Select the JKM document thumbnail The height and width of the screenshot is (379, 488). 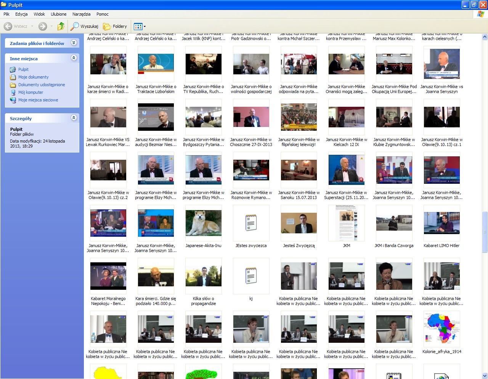346,223
